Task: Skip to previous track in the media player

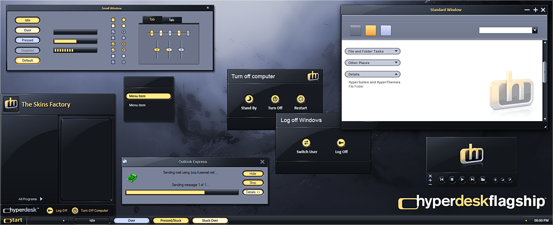Action: (441, 180)
